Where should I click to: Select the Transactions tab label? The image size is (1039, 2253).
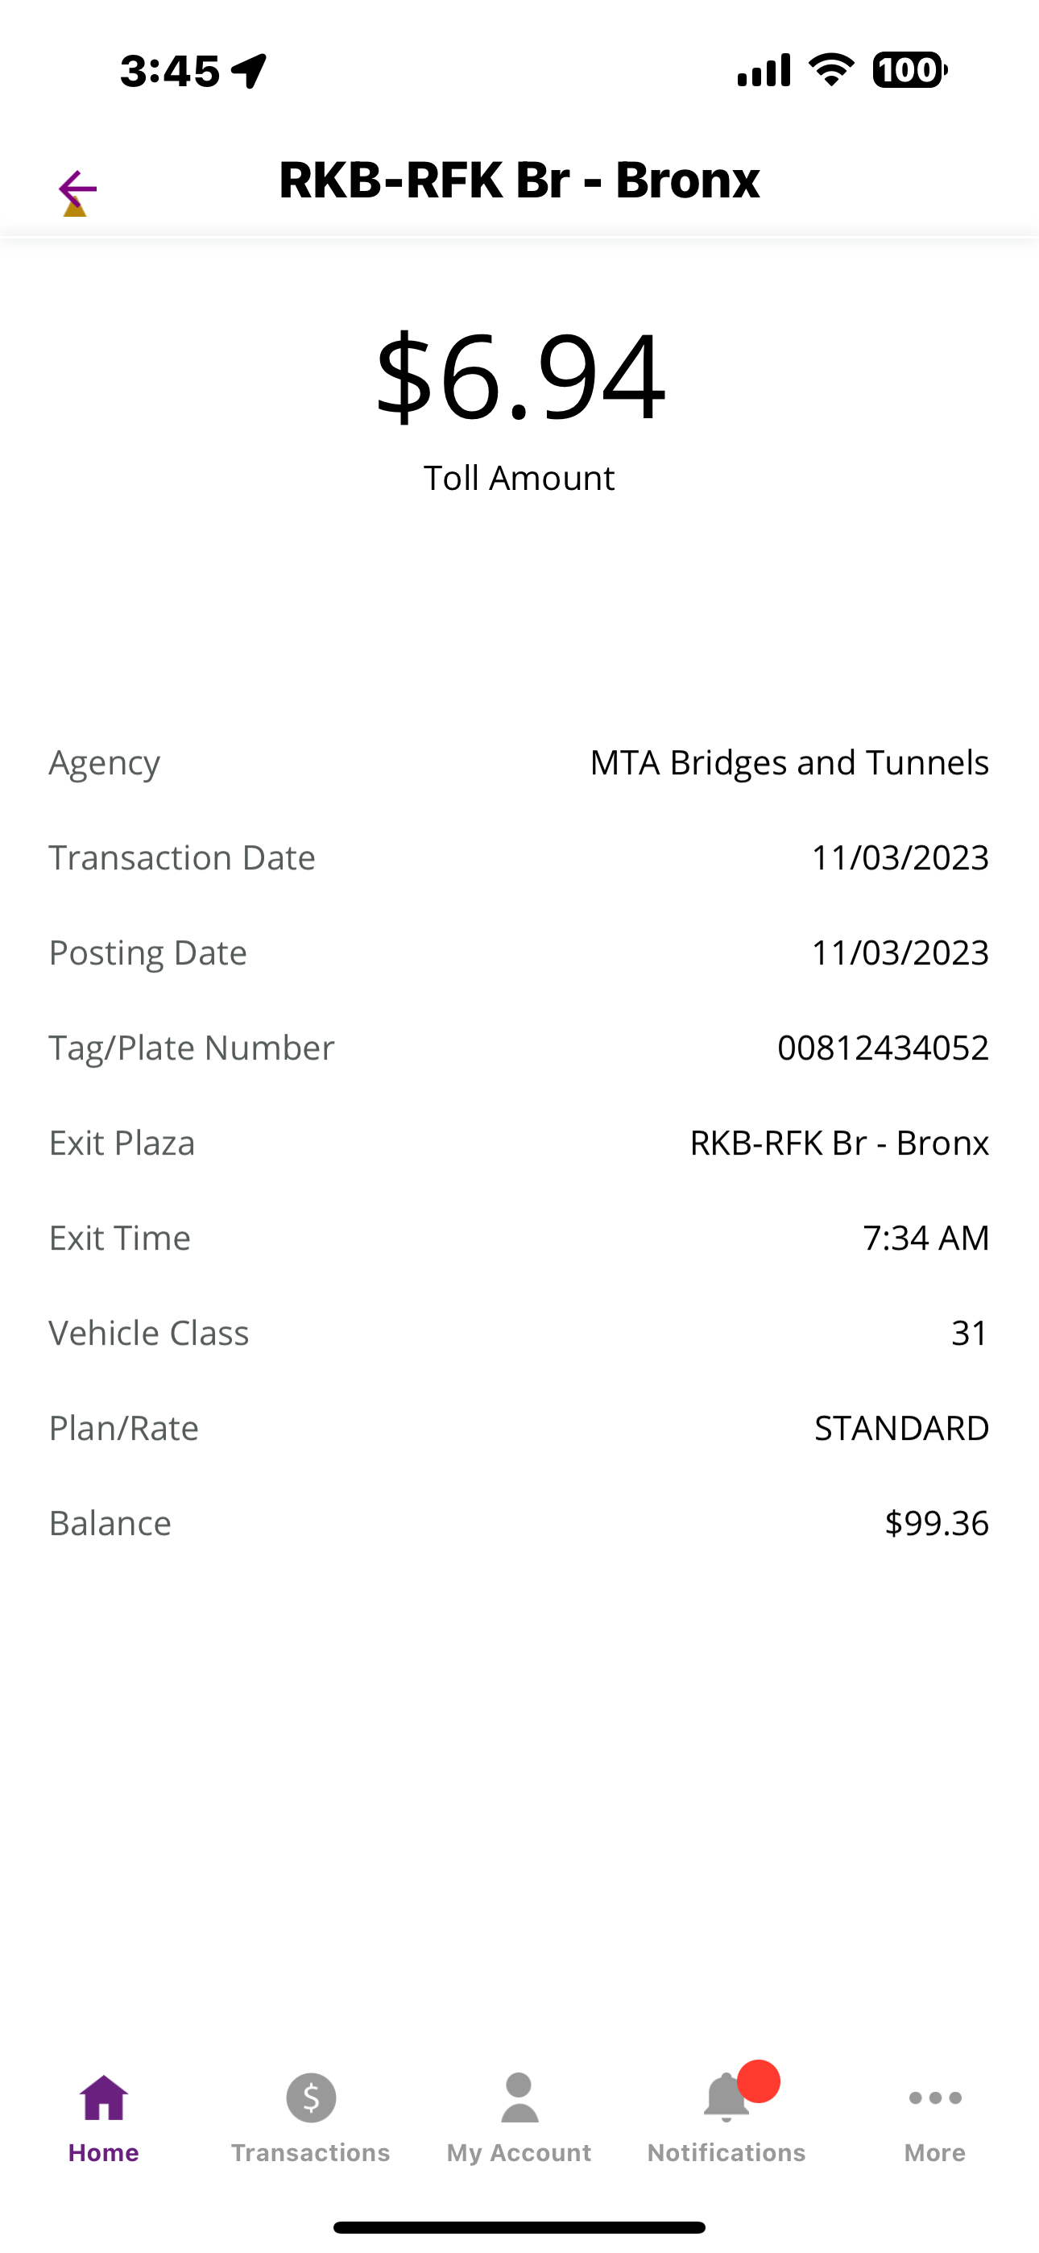(310, 2152)
